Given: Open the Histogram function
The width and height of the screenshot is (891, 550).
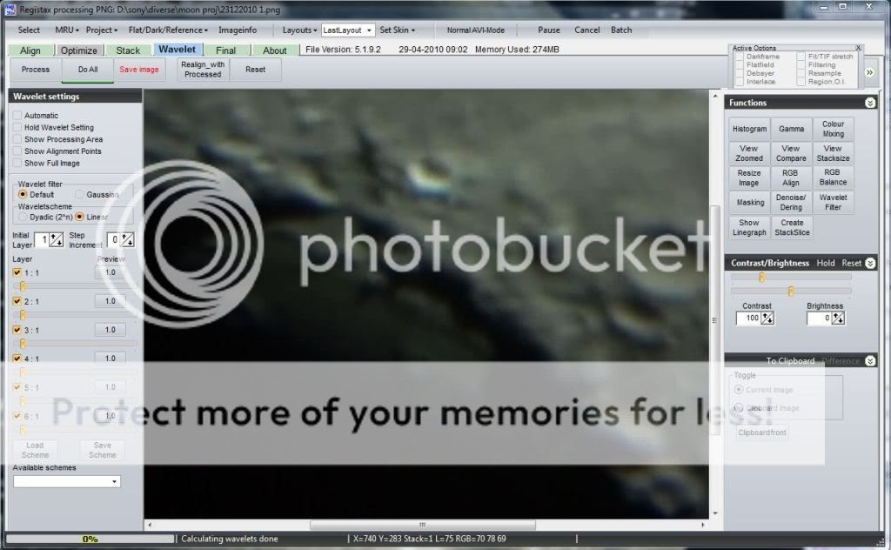Looking at the screenshot, I should [749, 129].
